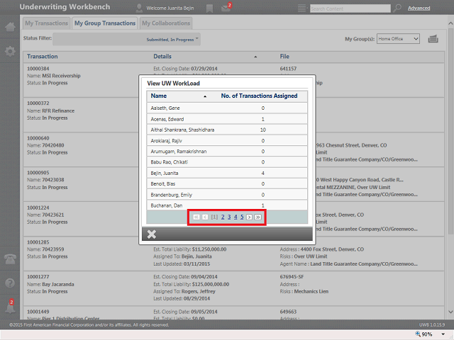
Task: Select Aithal Shankrana, Shashidhara row
Action: pos(227,130)
